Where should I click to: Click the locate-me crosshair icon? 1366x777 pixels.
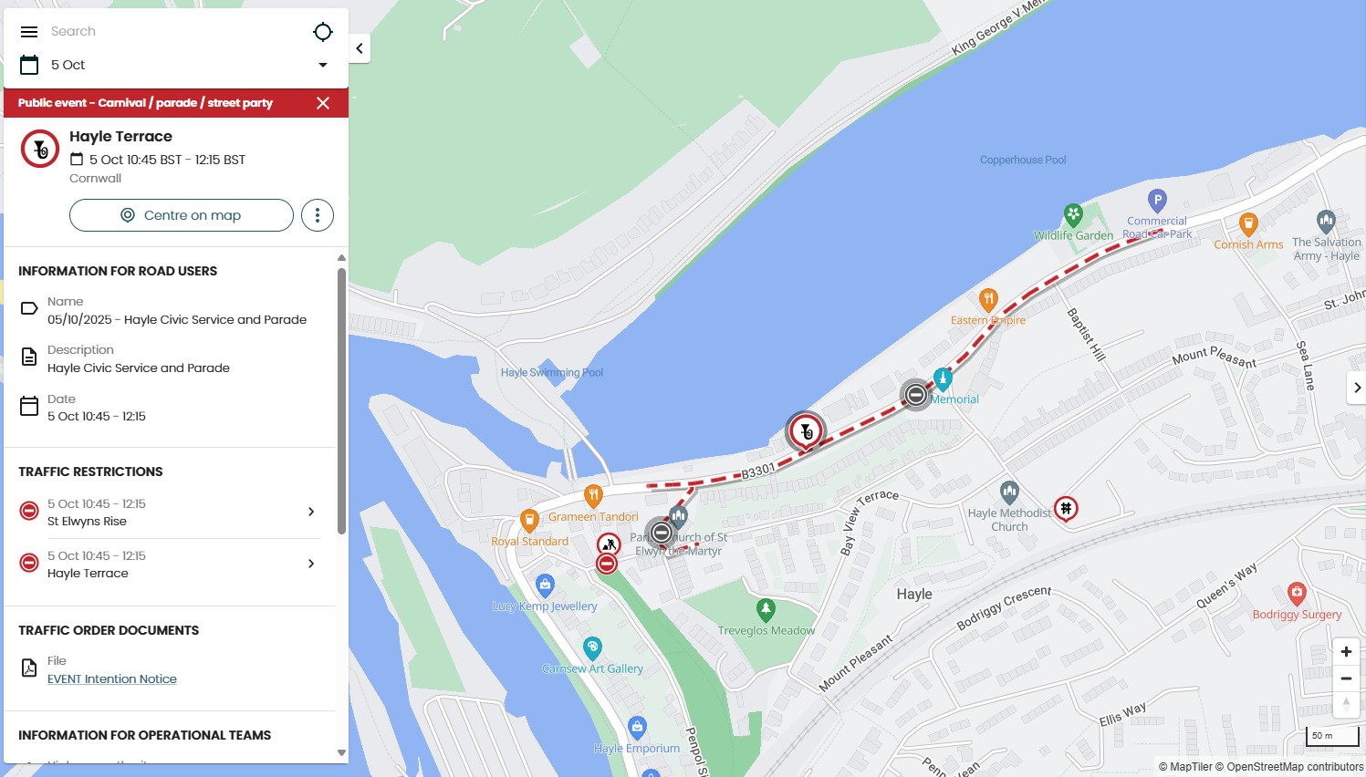323,32
